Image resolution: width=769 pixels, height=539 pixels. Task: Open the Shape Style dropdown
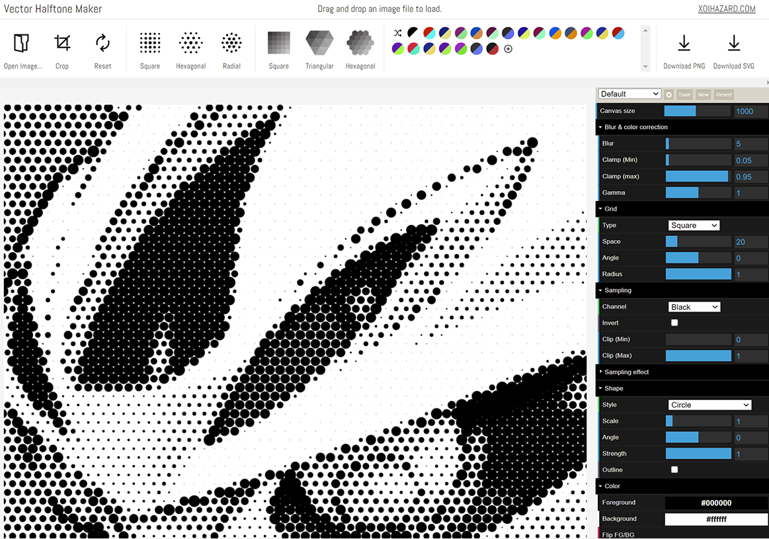(709, 405)
